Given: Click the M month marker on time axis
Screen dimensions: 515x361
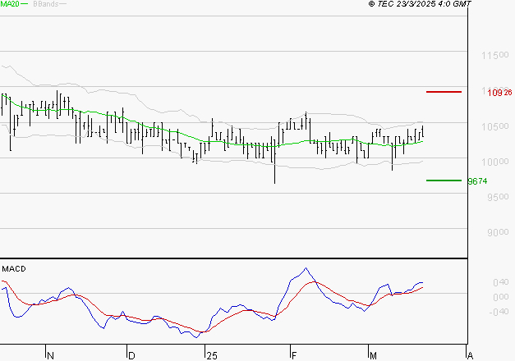Looking at the screenshot, I should point(373,356).
